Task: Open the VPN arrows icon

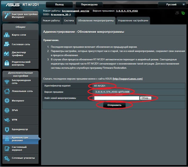Action: (x=7, y=120)
